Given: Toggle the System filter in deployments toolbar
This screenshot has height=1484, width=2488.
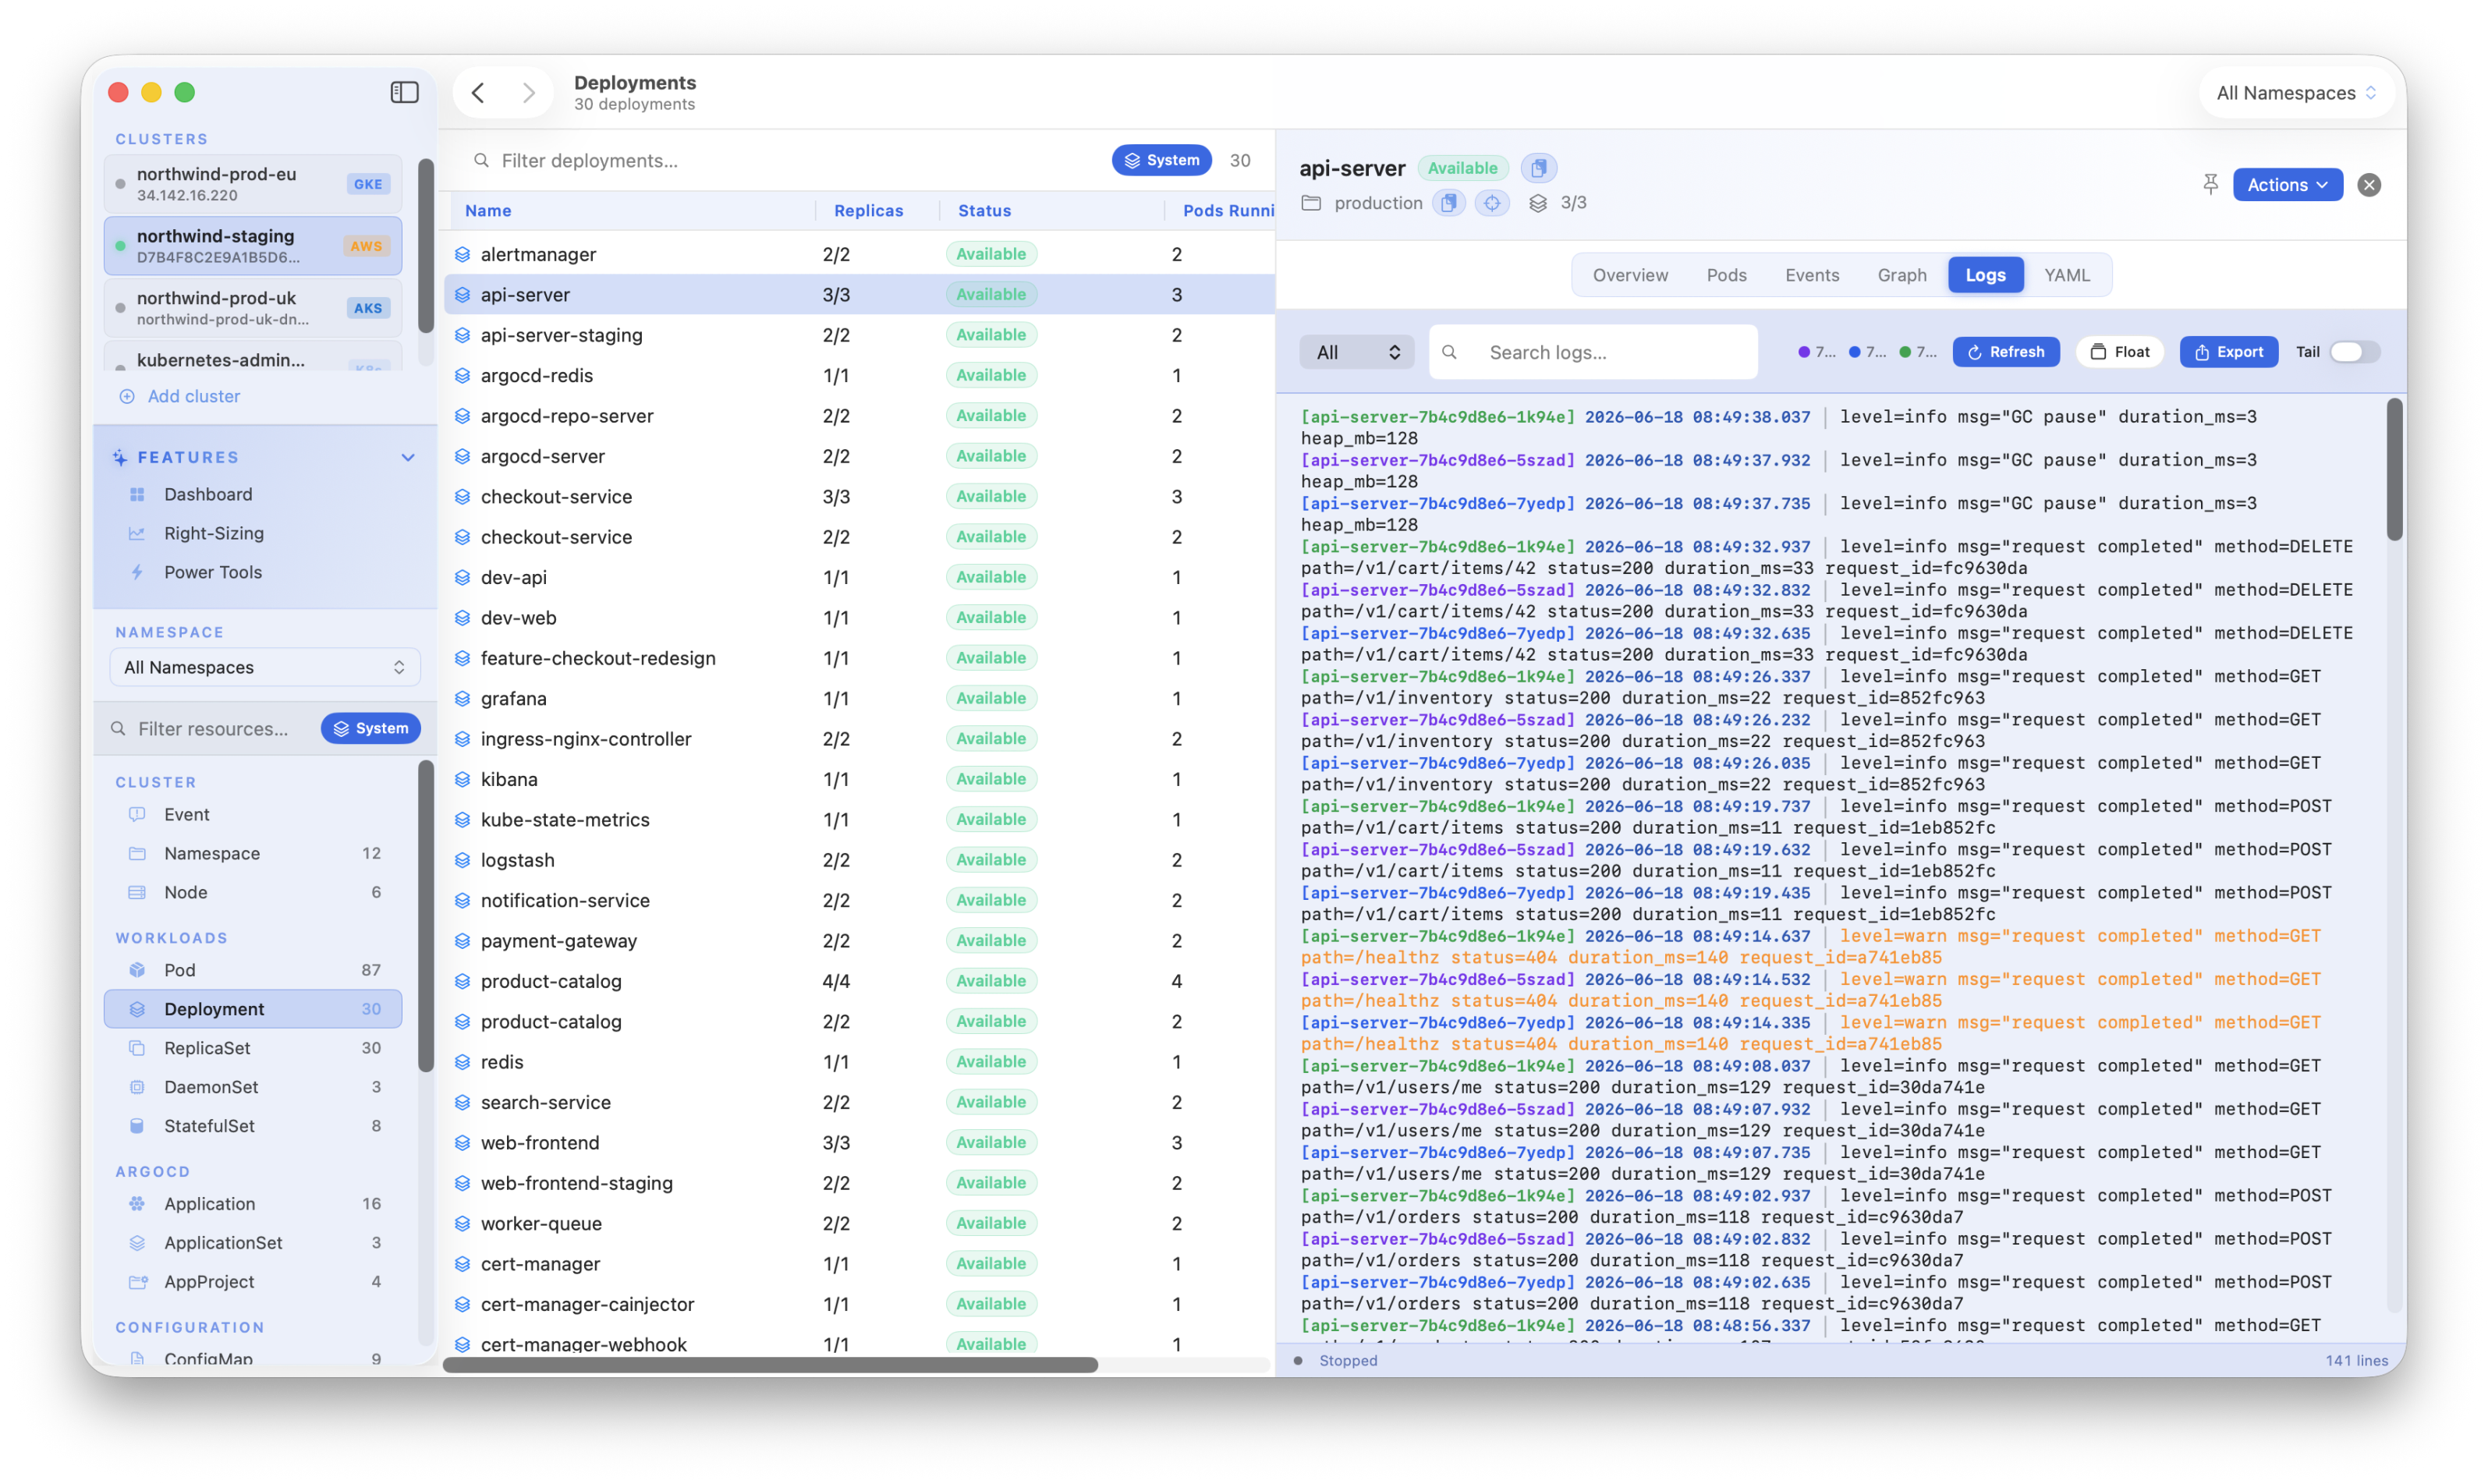Looking at the screenshot, I should click(x=1161, y=160).
